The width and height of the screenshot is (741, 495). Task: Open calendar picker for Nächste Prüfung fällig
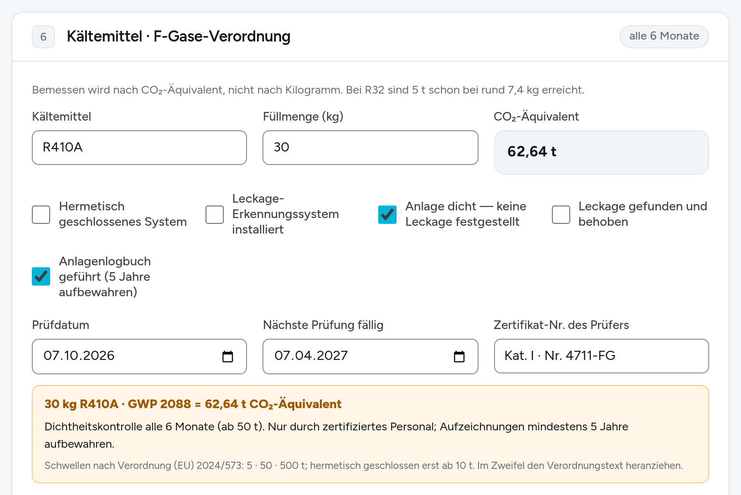tap(459, 357)
